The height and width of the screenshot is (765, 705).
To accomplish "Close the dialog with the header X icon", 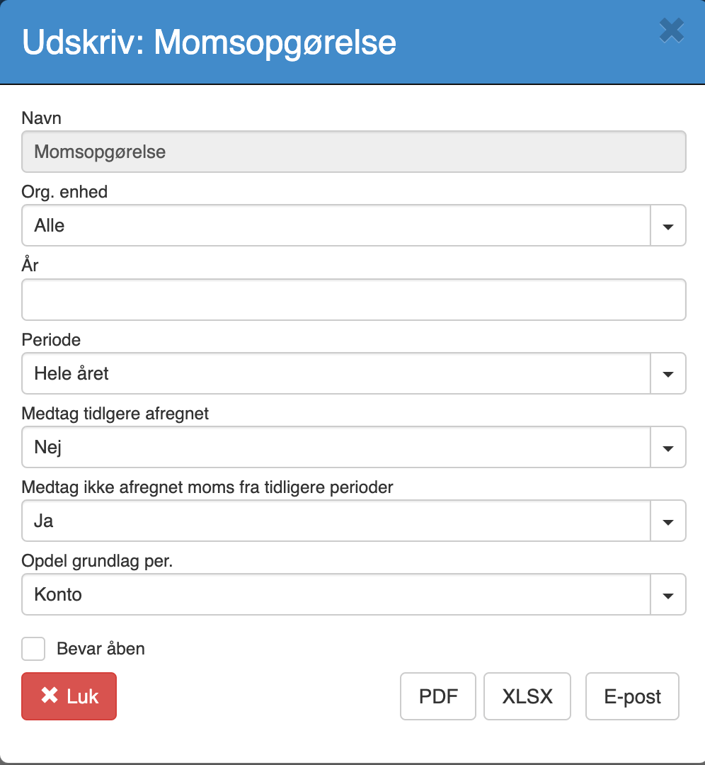I will click(x=671, y=30).
